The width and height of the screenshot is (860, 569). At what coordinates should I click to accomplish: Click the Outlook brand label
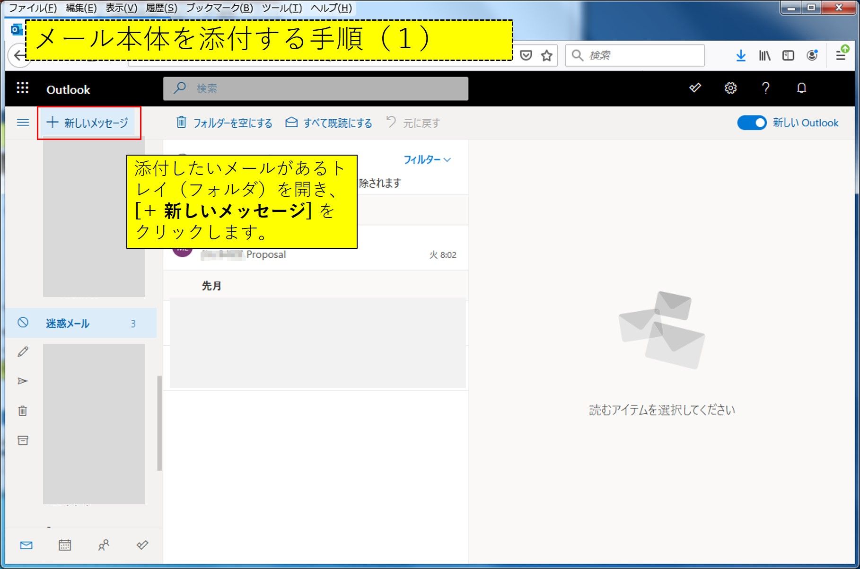(68, 89)
